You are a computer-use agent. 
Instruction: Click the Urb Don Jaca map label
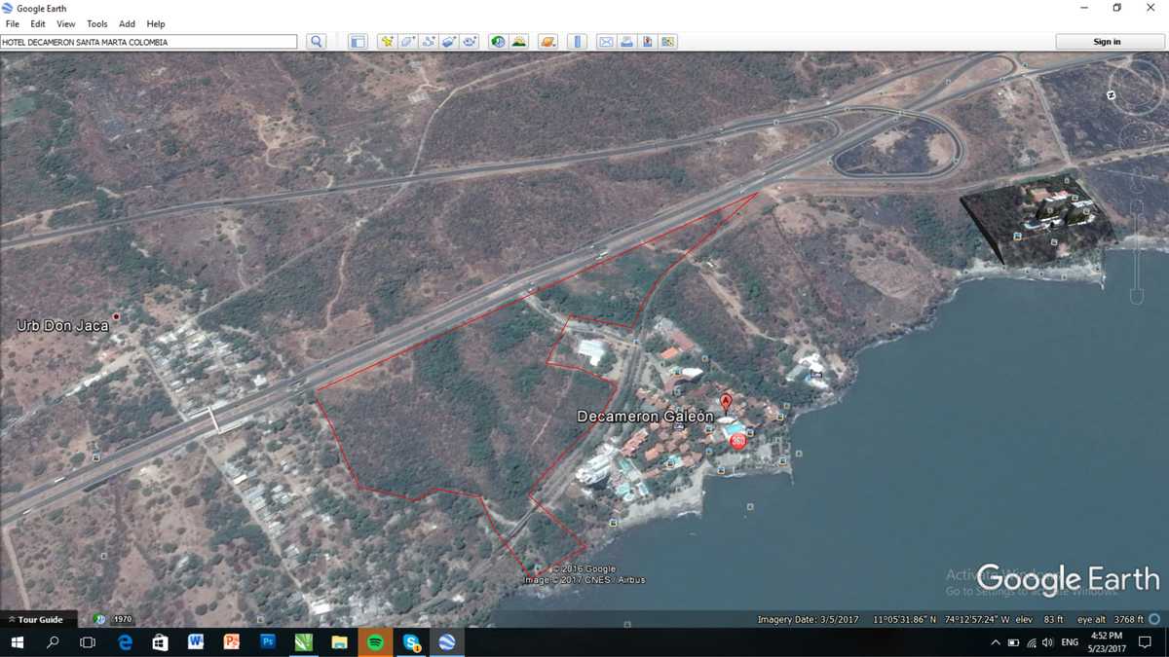[x=62, y=326]
